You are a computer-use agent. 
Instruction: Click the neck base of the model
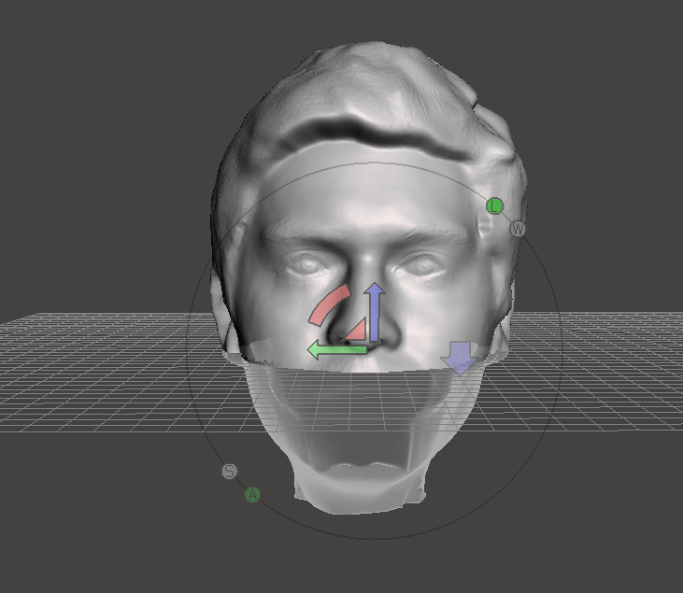coord(360,495)
